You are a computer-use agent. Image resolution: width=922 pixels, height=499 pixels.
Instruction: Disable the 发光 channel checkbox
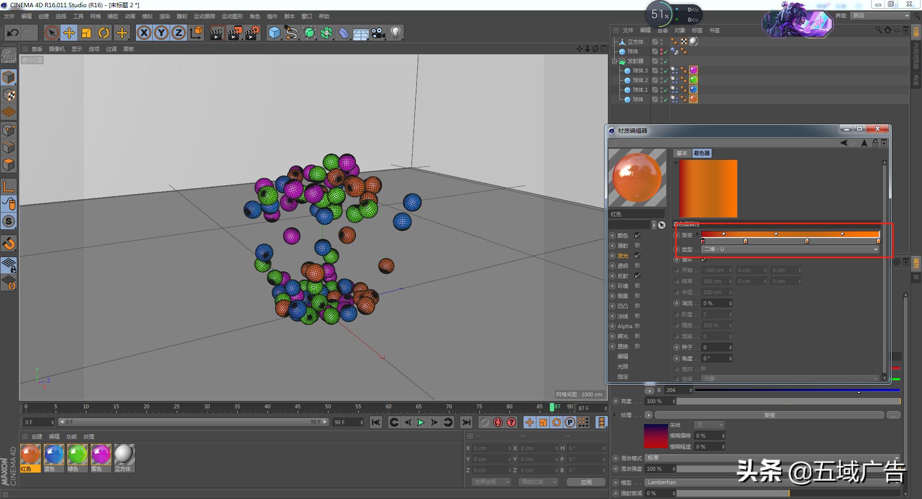[x=637, y=256]
